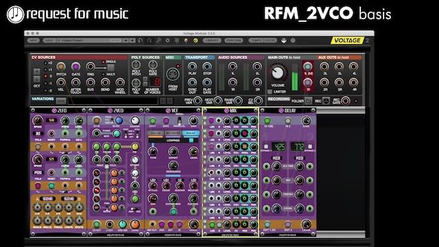This screenshot has width=439, height=247.
Task: Click the TEMPO value field
Action: click(270, 40)
